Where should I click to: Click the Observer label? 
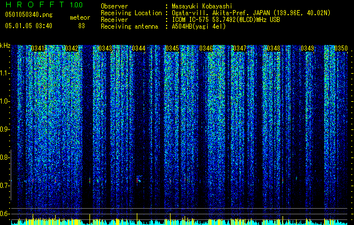pyautogui.click(x=114, y=6)
